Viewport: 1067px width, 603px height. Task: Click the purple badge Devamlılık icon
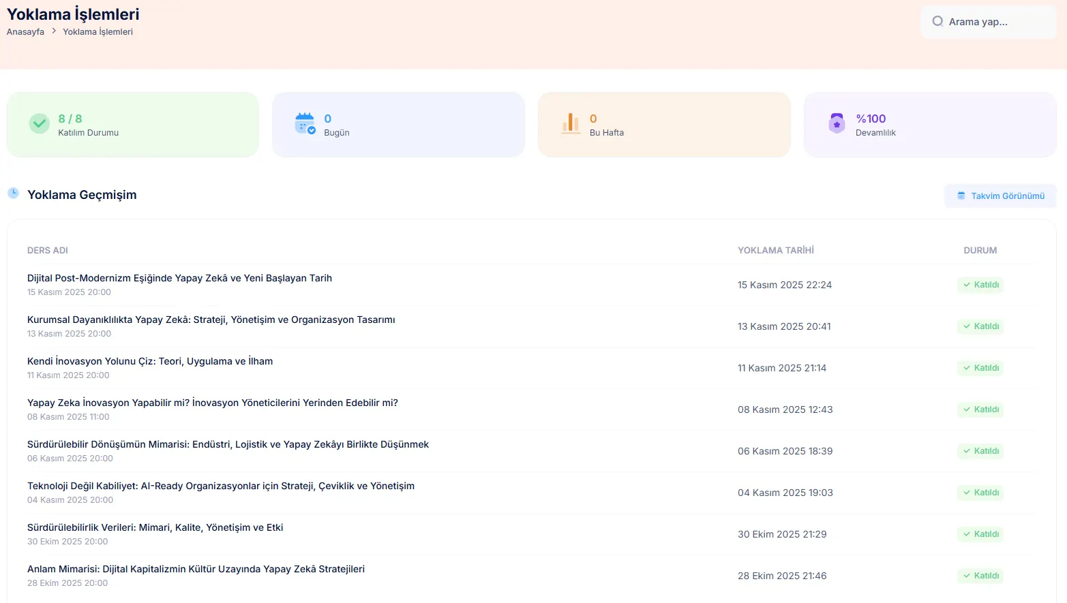(837, 124)
